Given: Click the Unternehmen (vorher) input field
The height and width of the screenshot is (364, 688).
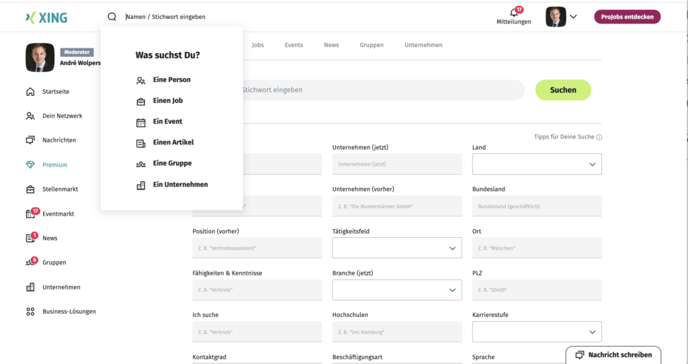Looking at the screenshot, I should tap(396, 206).
